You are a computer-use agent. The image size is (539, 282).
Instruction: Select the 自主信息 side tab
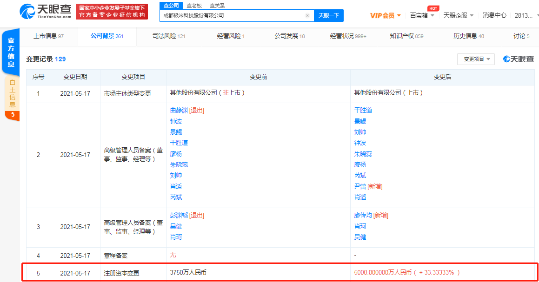(13, 93)
